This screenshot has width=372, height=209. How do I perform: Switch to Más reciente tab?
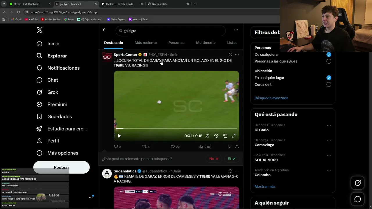[146, 43]
